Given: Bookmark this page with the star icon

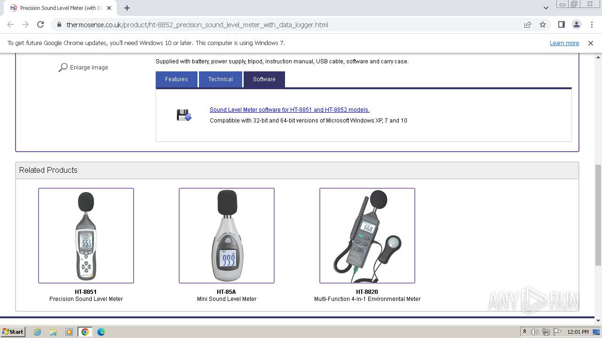Looking at the screenshot, I should pos(543,24).
